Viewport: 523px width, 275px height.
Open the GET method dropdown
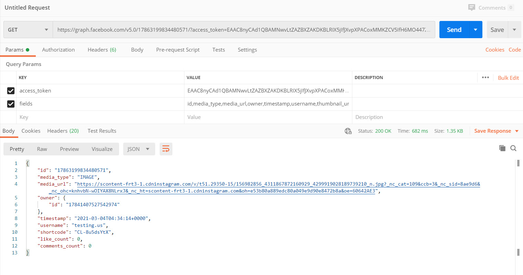(x=28, y=30)
